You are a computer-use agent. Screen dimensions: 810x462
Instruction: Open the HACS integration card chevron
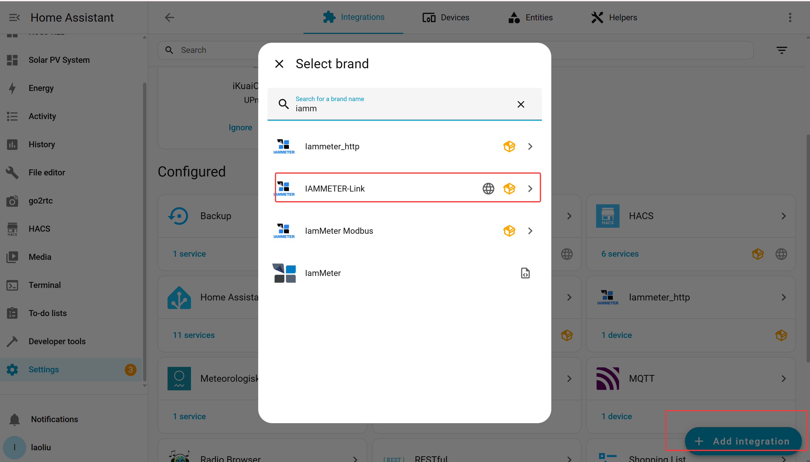784,216
